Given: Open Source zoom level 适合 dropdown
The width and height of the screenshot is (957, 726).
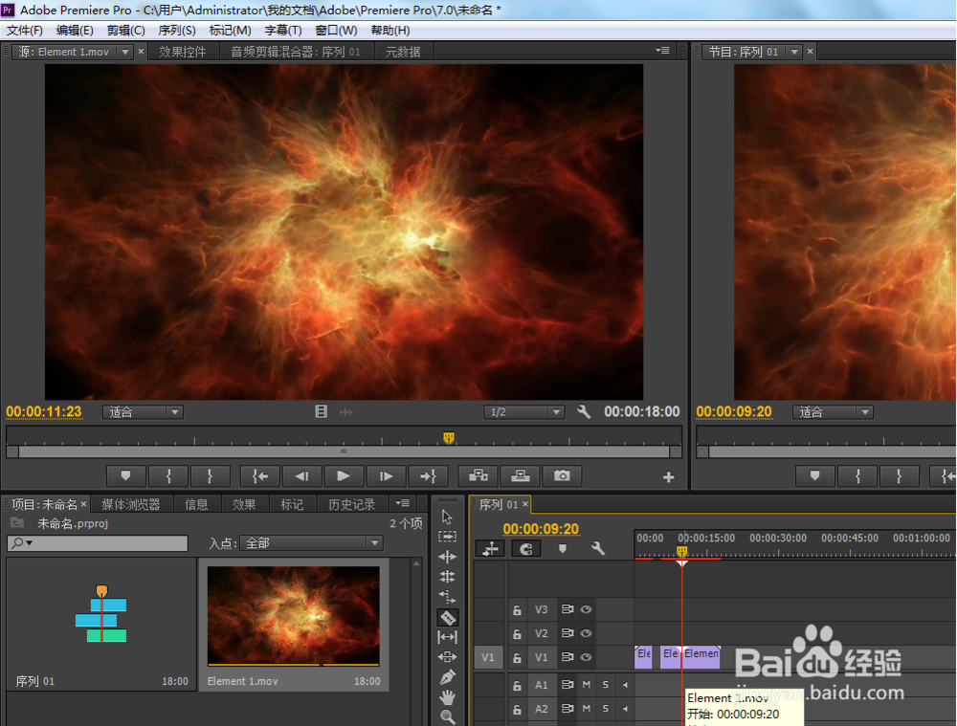Looking at the screenshot, I should point(143,412).
